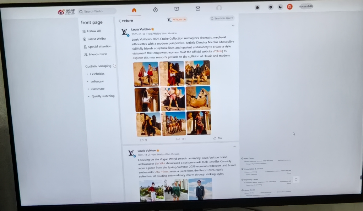Open the Quietly watching group
Screen dimensions: 363x211
pyautogui.click(x=103, y=96)
